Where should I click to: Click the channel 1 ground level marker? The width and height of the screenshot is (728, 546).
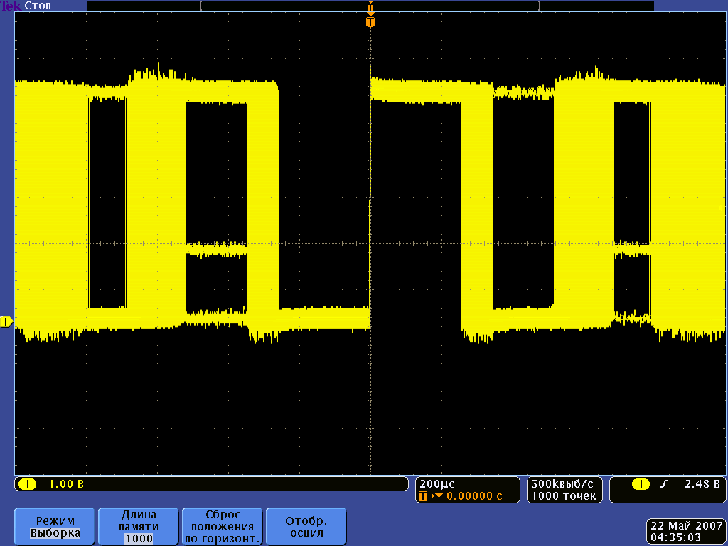point(6,322)
